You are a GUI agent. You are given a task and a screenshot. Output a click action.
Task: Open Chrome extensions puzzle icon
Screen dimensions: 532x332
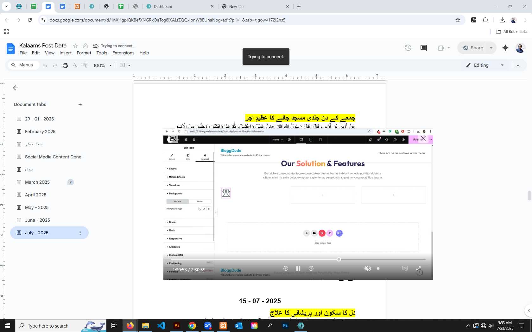(x=485, y=20)
